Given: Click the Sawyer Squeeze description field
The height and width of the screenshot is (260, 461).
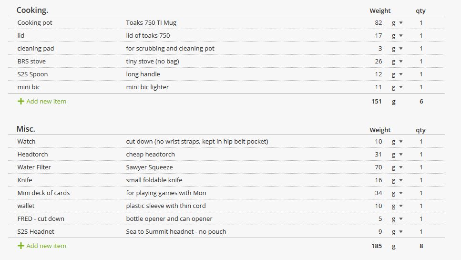Looking at the screenshot, I should [149, 167].
